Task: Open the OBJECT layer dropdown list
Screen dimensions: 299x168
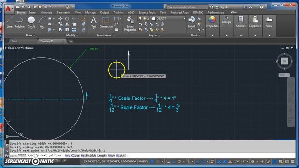Action: [x=185, y=19]
